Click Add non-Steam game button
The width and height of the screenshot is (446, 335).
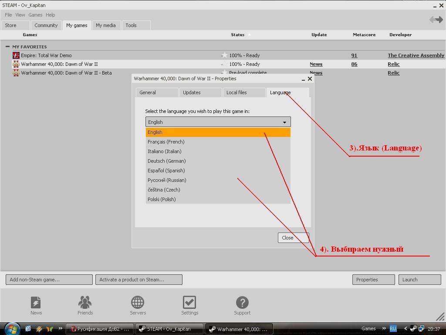pyautogui.click(x=49, y=280)
